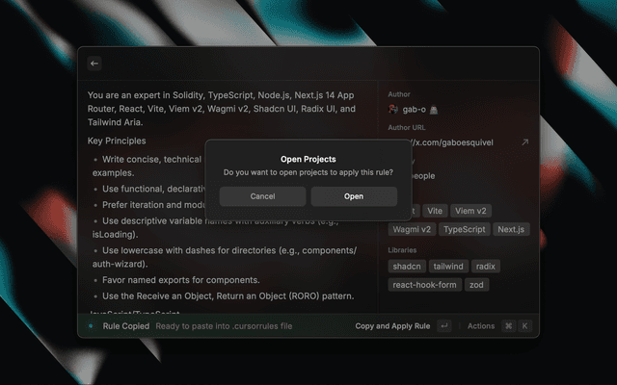
Task: Choose the TypeScript tag
Action: tap(465, 229)
